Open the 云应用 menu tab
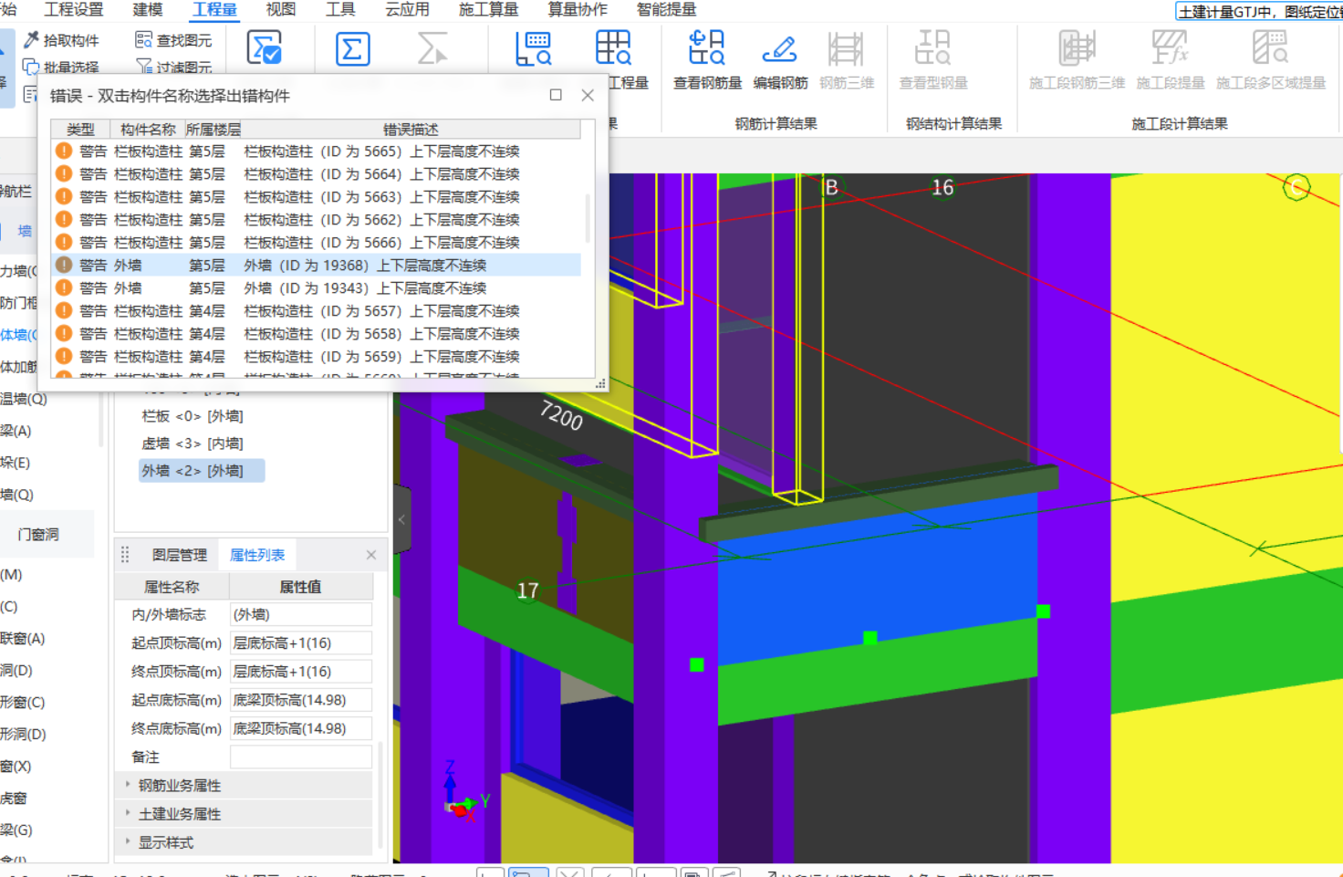The width and height of the screenshot is (1343, 877). click(x=407, y=9)
